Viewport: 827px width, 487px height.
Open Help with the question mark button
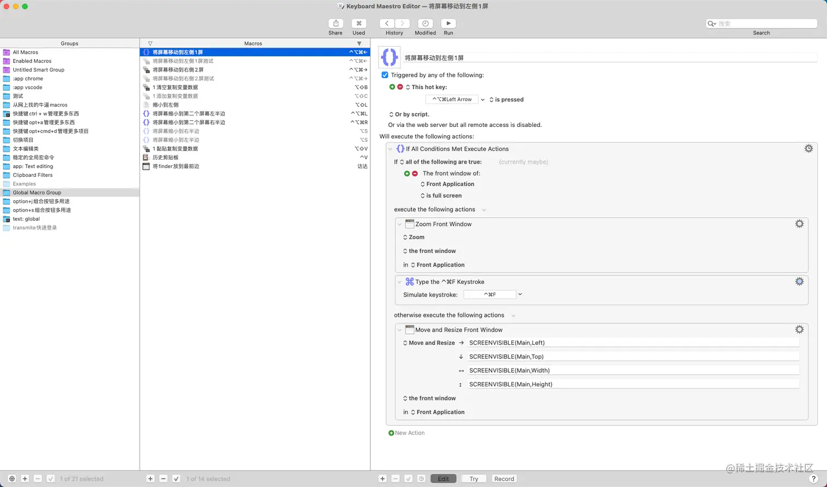coord(814,479)
